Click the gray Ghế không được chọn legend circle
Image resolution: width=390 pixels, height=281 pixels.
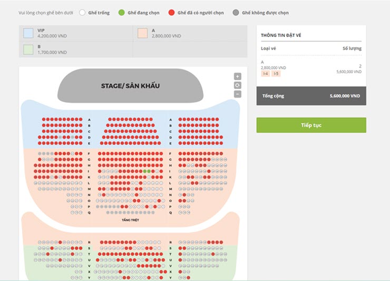point(236,13)
